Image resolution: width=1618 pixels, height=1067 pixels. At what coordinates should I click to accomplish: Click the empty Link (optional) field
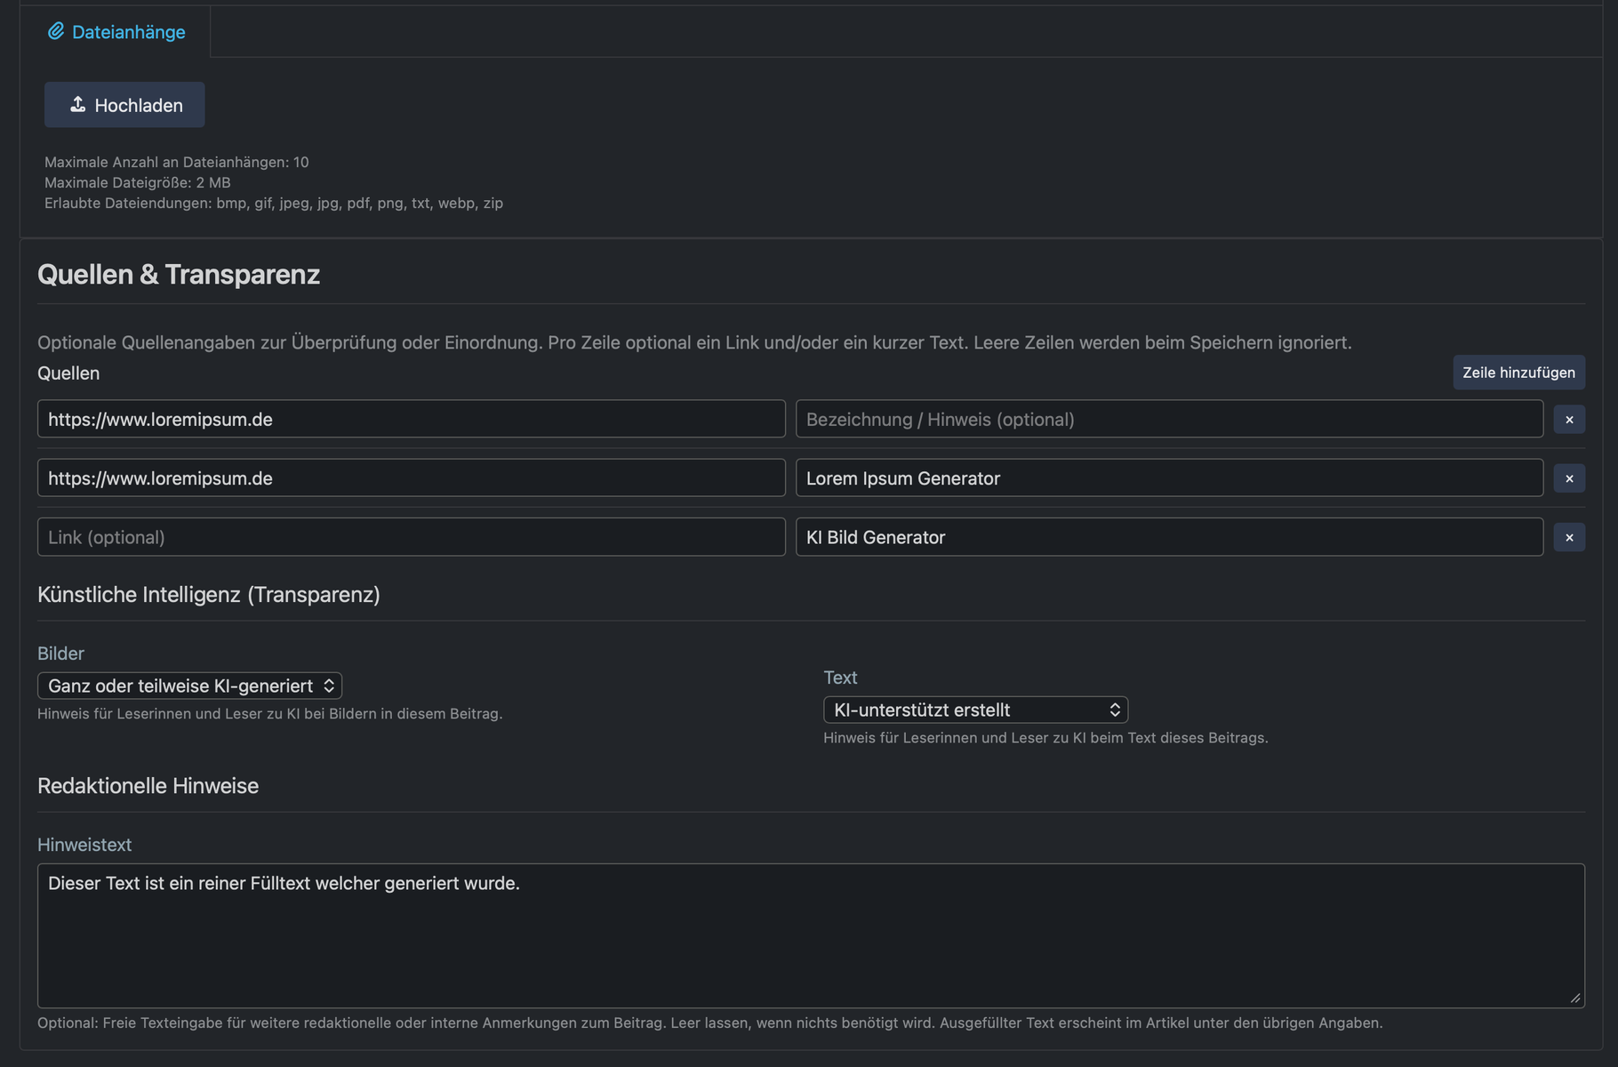click(x=411, y=537)
